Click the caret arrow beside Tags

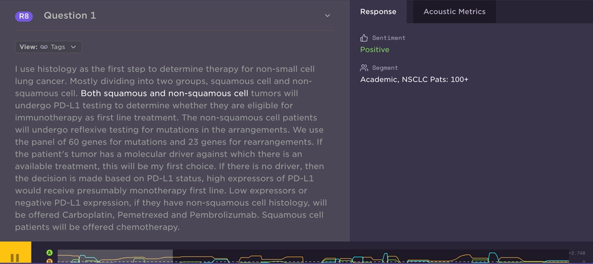click(x=73, y=47)
